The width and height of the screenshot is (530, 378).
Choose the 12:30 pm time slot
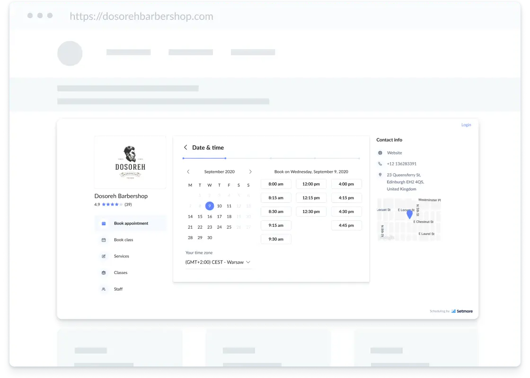pos(311,212)
